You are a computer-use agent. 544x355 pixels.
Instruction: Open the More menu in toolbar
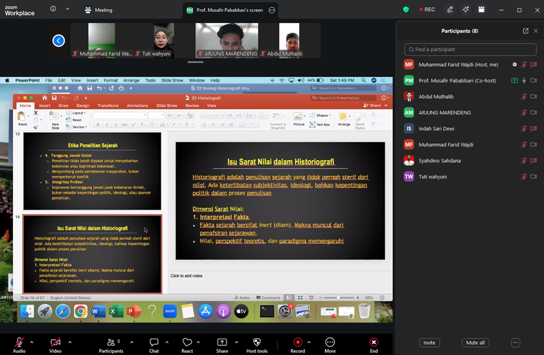pyautogui.click(x=330, y=345)
